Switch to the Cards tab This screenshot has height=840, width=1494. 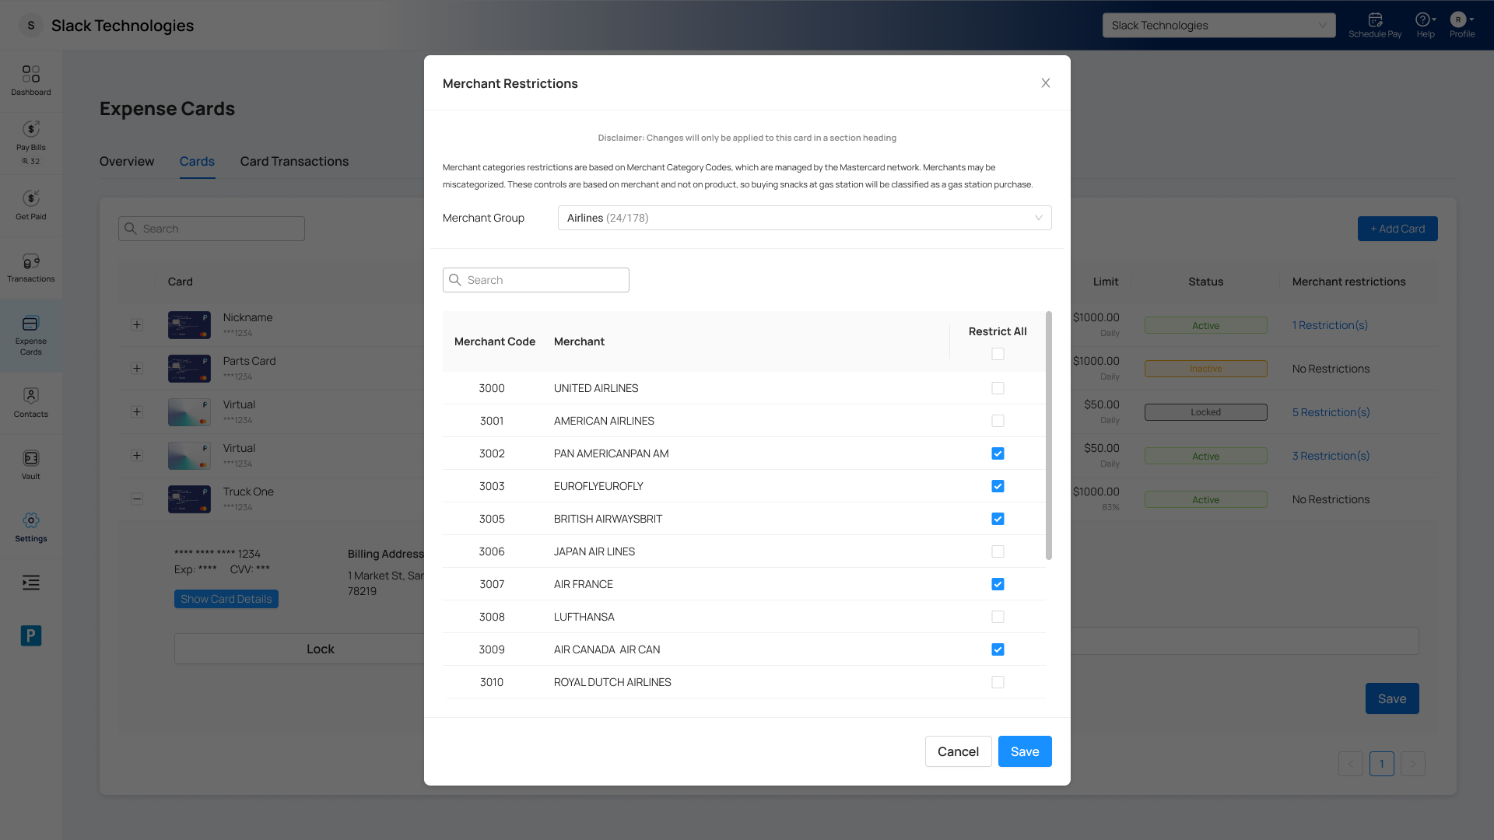click(197, 161)
